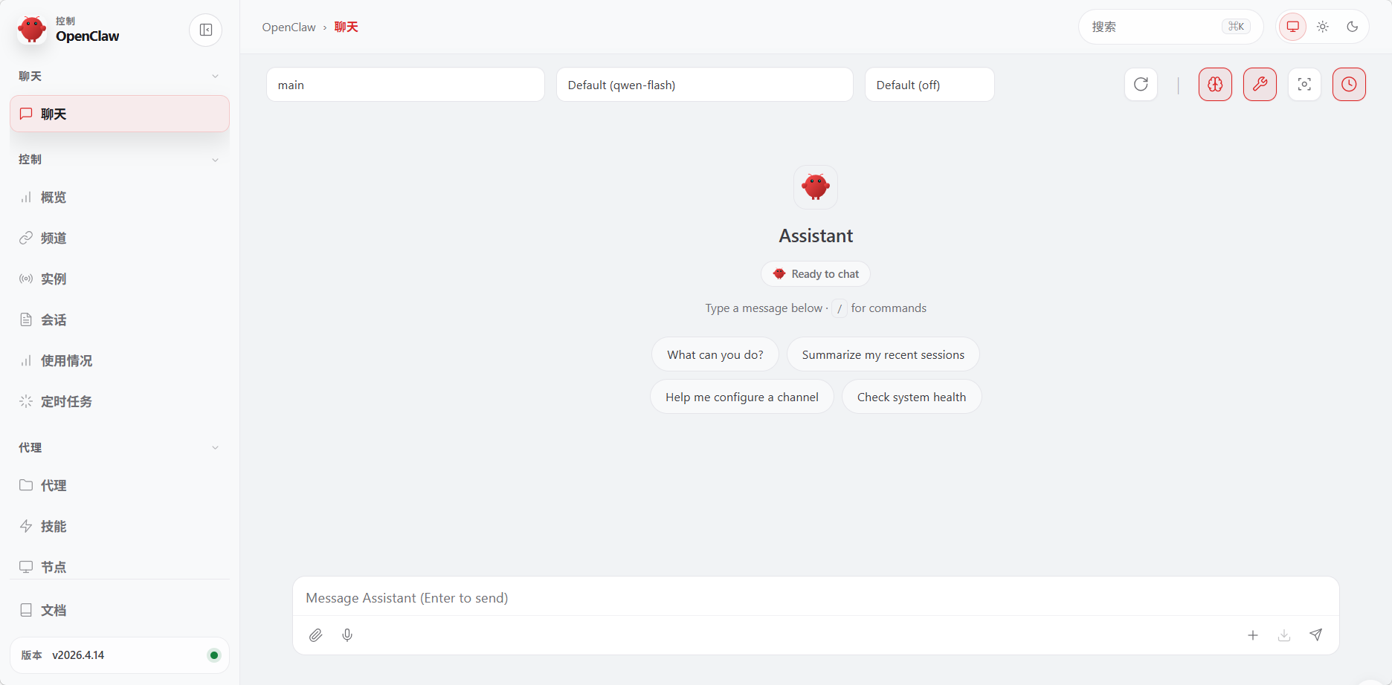This screenshot has height=685, width=1392.
Task: Click the 聊天 breadcrumb text
Action: [x=347, y=27]
